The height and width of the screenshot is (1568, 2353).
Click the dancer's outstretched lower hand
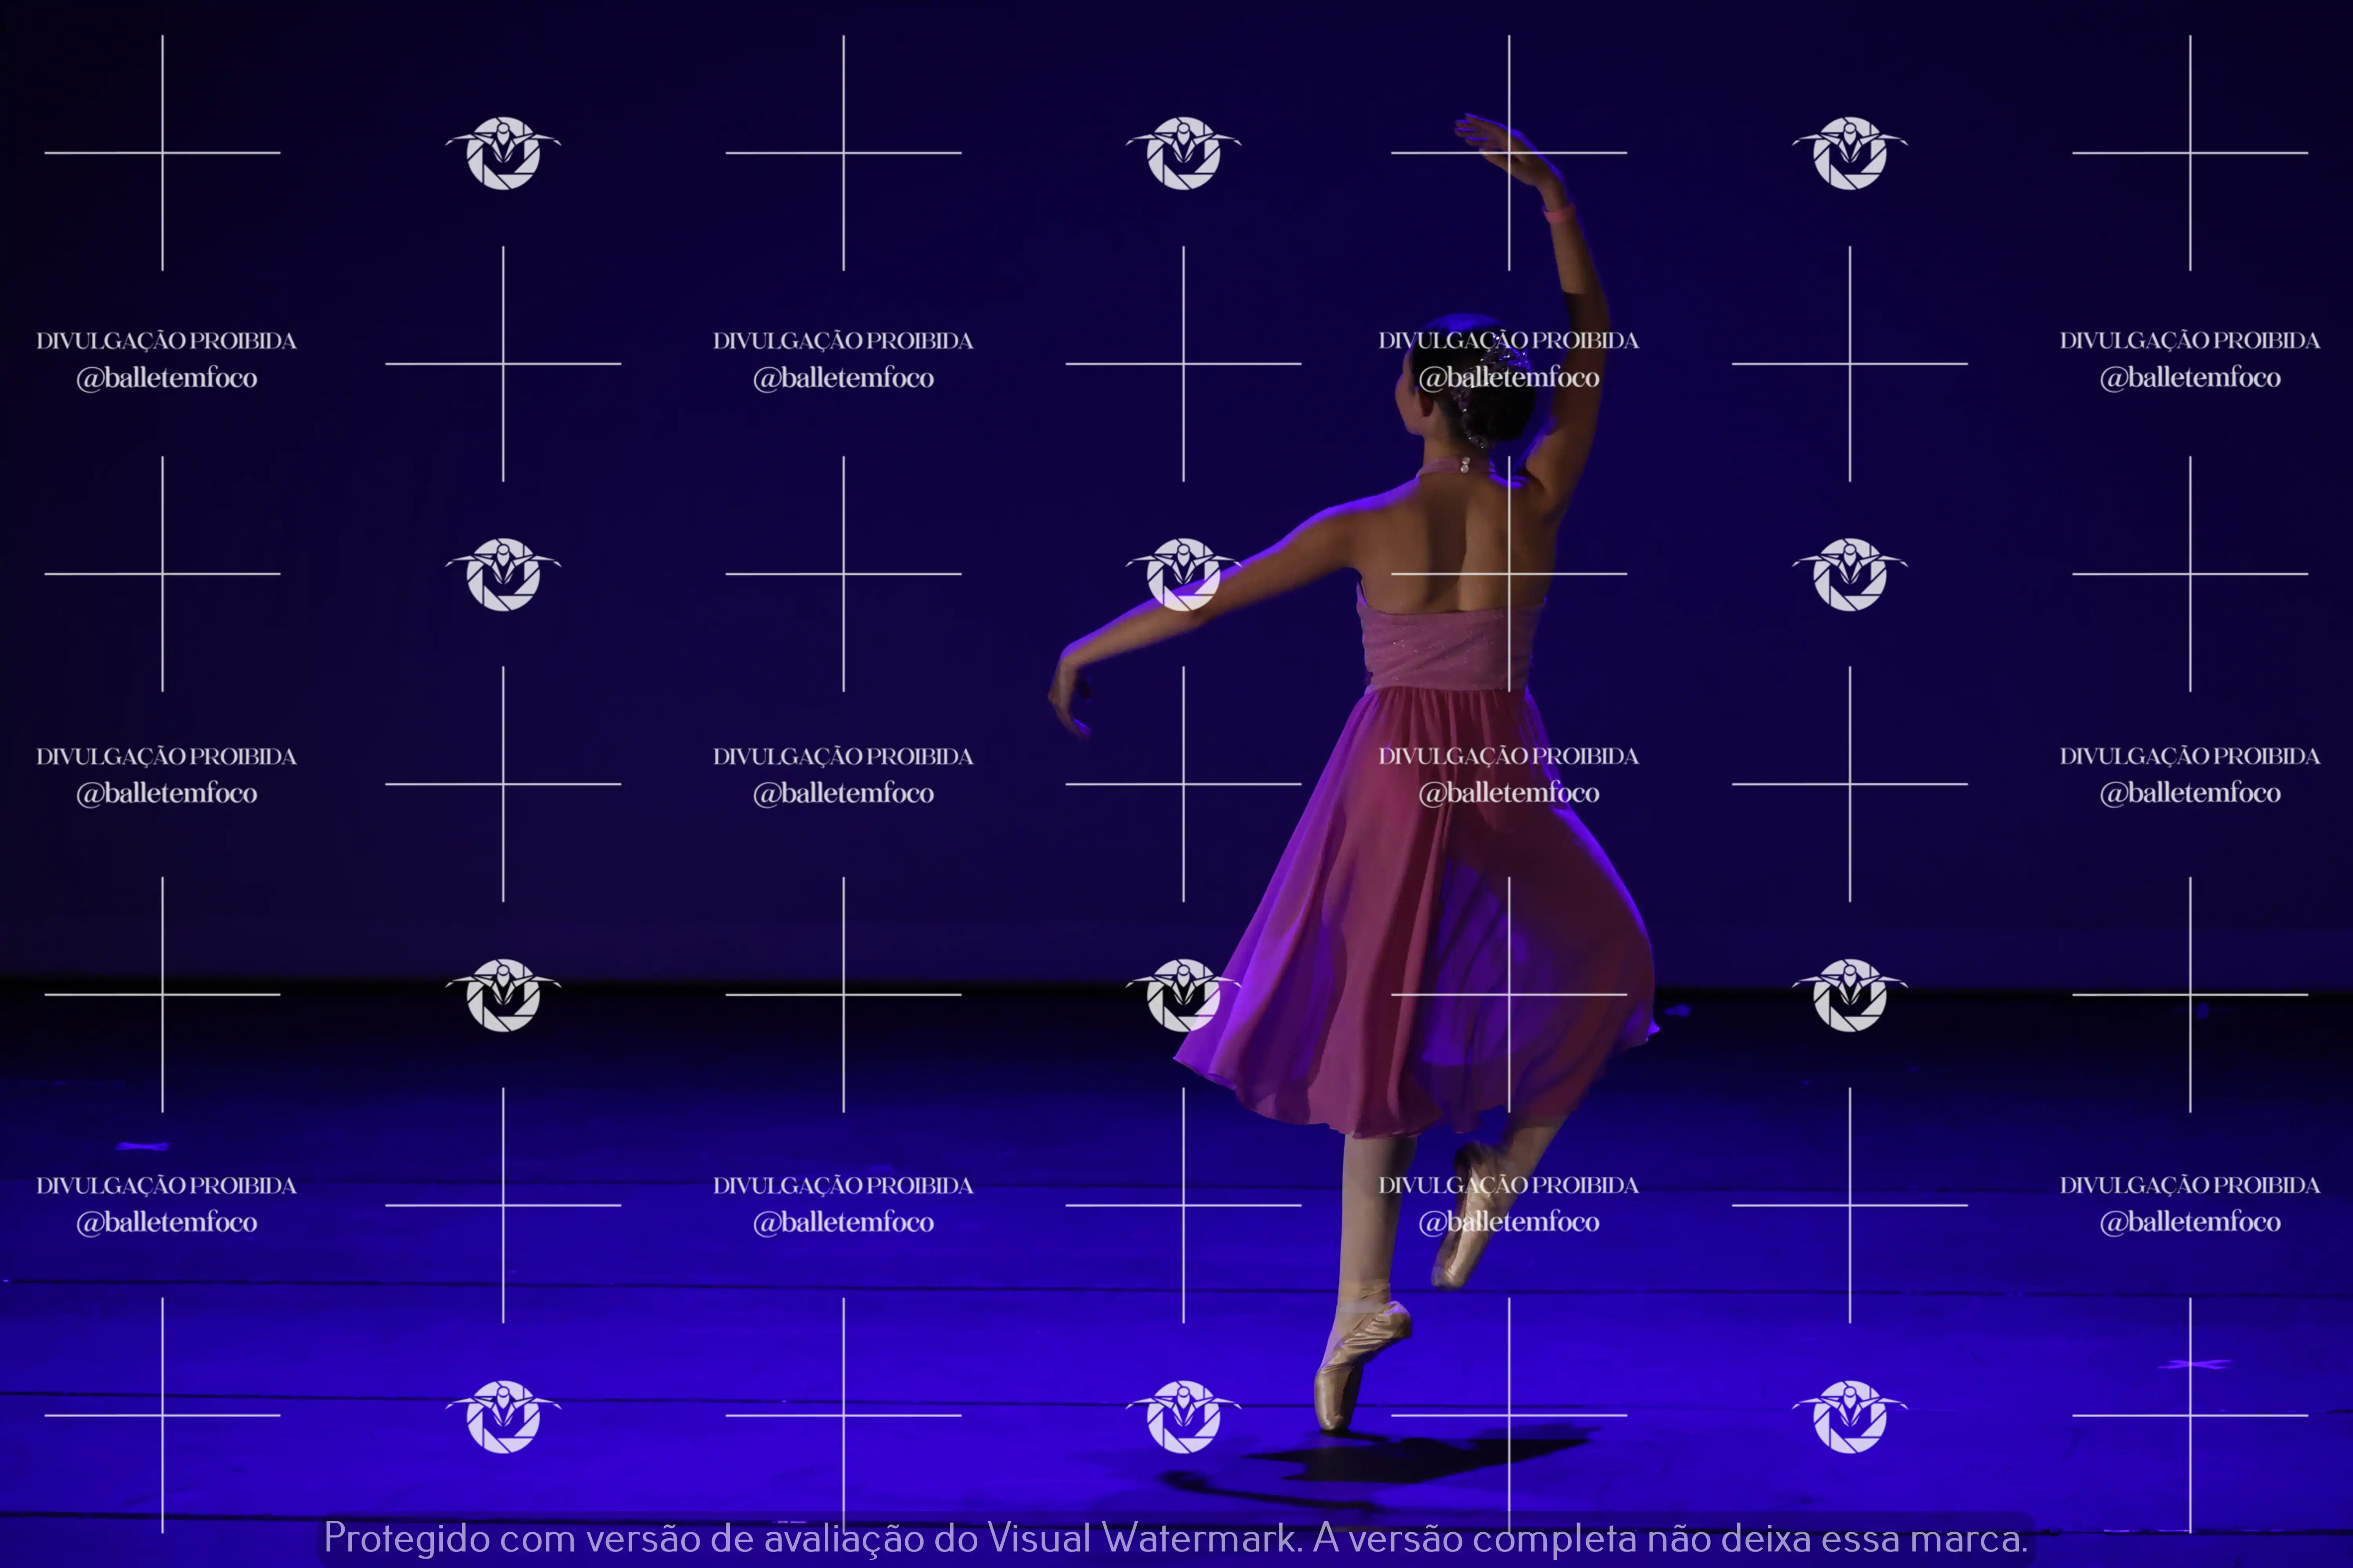point(1068,700)
